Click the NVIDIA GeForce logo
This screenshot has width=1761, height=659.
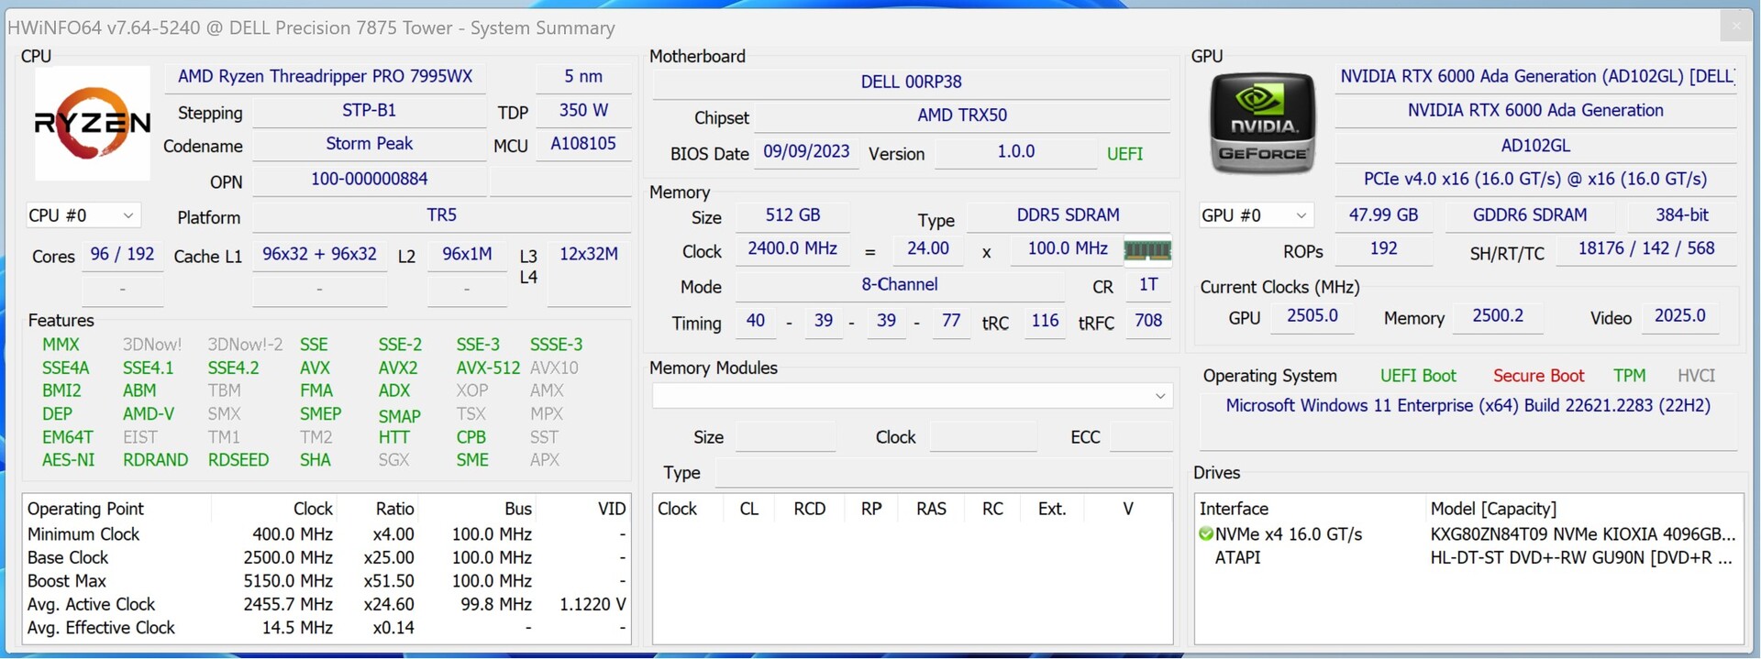click(1263, 124)
